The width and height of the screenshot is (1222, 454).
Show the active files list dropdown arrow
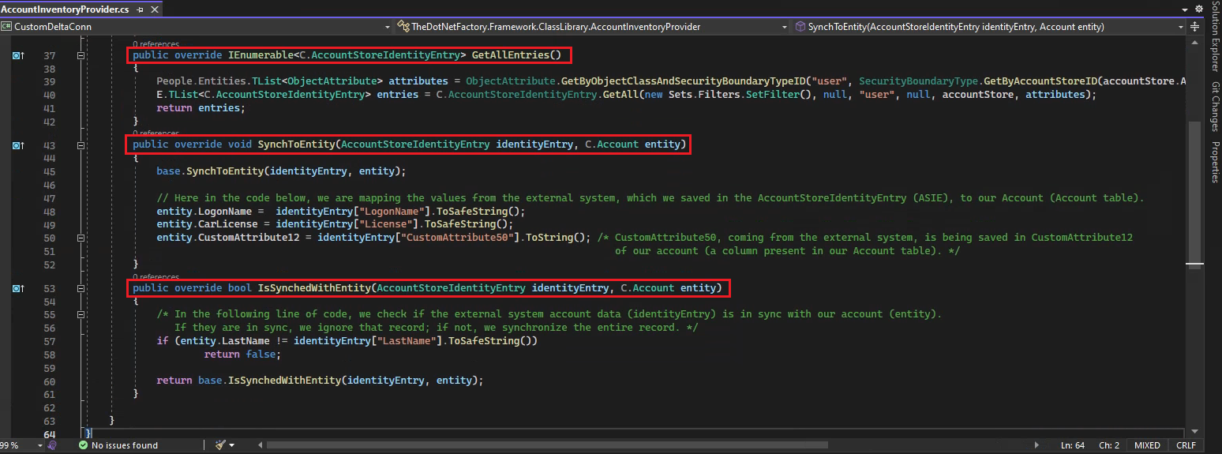(x=1185, y=9)
